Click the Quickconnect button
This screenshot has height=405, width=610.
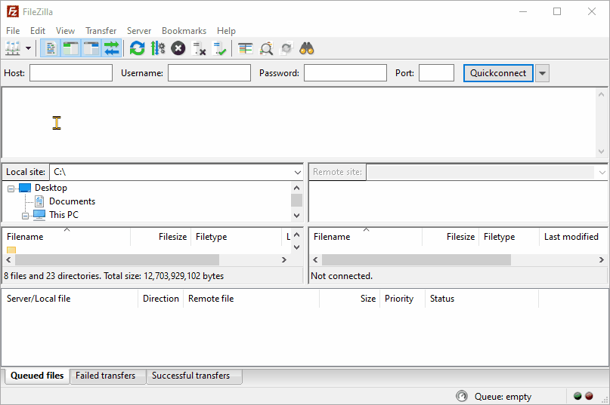[498, 73]
